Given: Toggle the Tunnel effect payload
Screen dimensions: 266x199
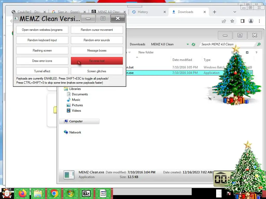Looking at the screenshot, I should pos(42,71).
